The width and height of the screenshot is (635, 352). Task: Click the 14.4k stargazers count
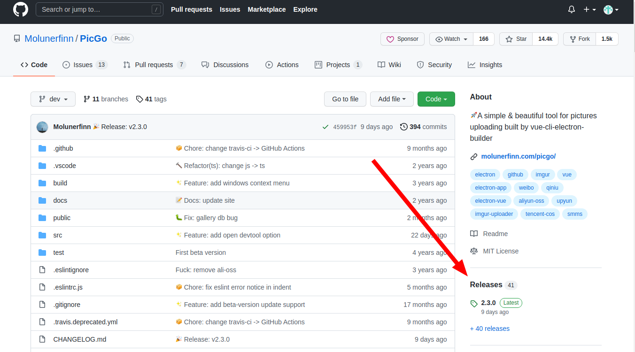click(545, 39)
